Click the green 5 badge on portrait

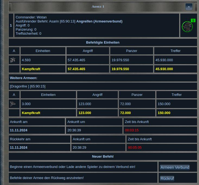pos(193,21)
